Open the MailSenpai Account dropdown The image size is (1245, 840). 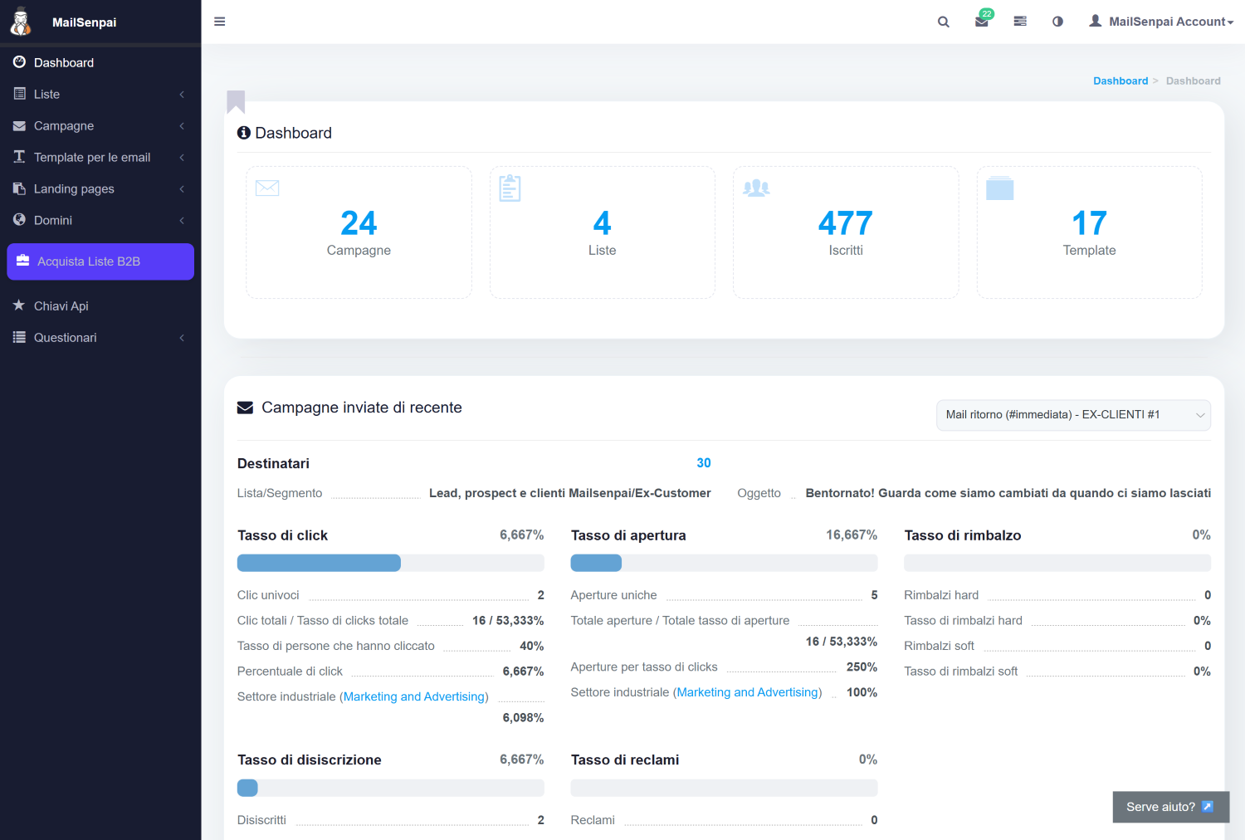pyautogui.click(x=1161, y=22)
